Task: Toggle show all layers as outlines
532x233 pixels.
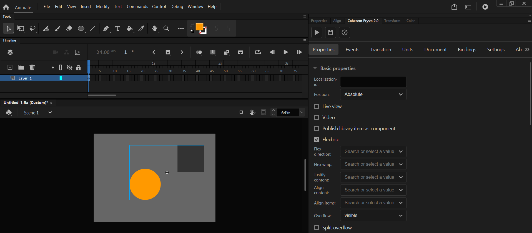Action: 60,67
